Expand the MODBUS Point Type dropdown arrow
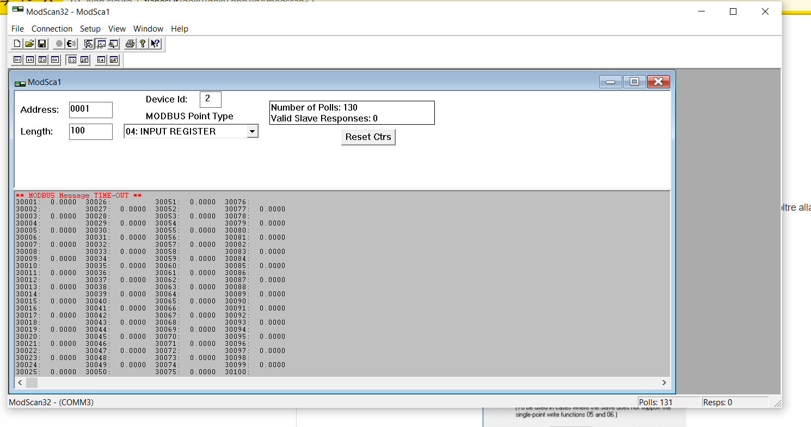The image size is (811, 427). [x=252, y=131]
